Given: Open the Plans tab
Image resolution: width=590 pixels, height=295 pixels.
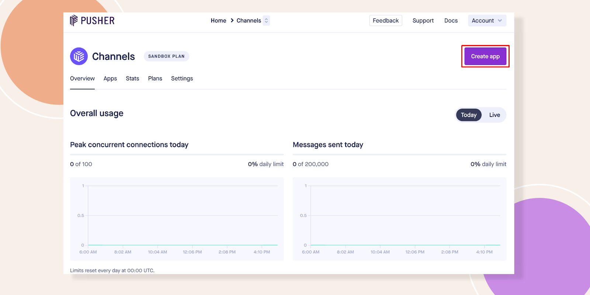Looking at the screenshot, I should coord(155,79).
